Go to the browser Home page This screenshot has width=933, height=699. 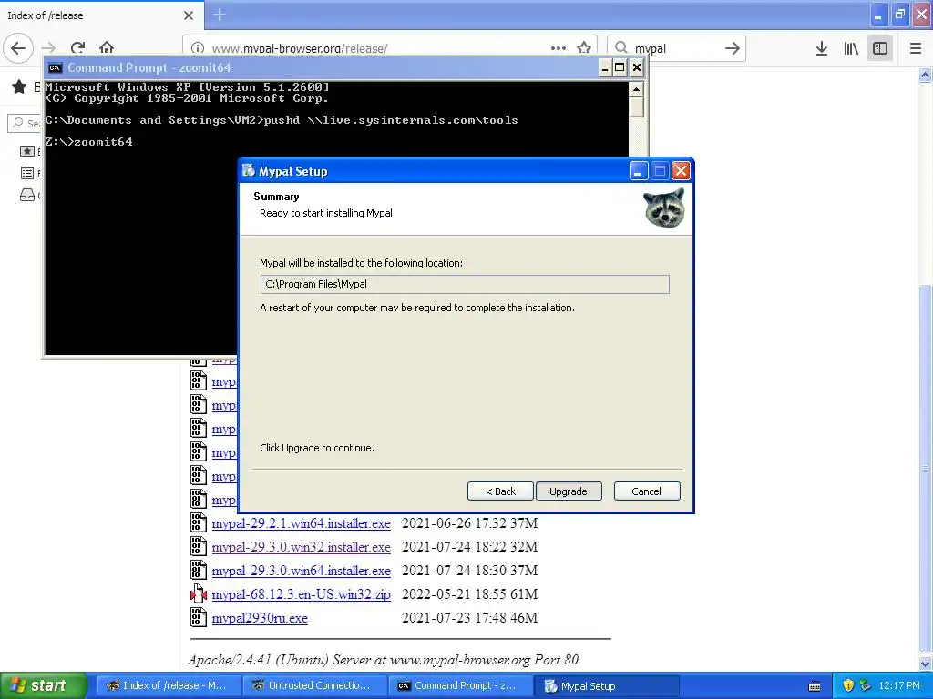[x=107, y=48]
